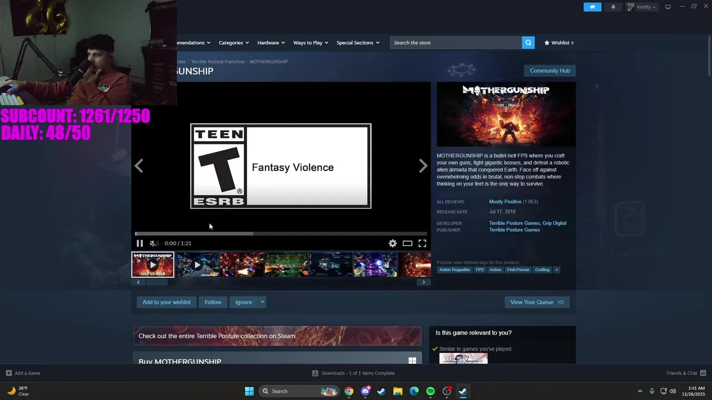Click the Windows platform icon
Image resolution: width=712 pixels, height=400 pixels.
click(x=412, y=361)
